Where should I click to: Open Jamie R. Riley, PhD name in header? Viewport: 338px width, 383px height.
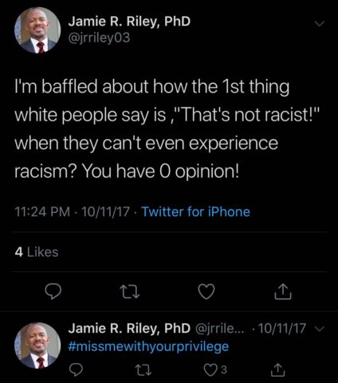coord(129,21)
